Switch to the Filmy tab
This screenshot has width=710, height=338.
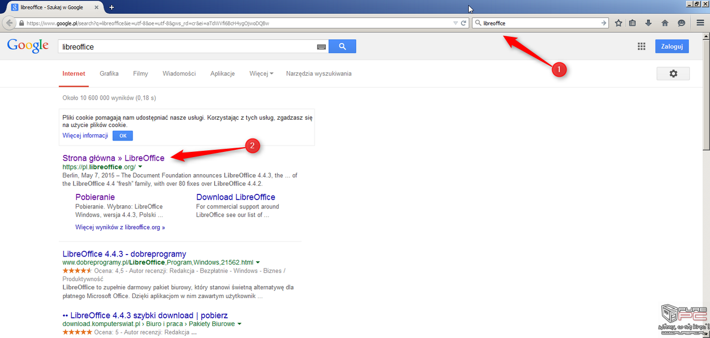point(140,74)
